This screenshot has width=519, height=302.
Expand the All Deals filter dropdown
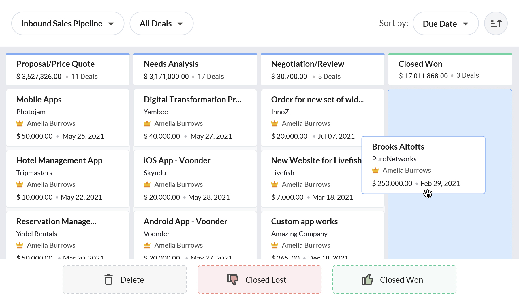click(x=161, y=24)
